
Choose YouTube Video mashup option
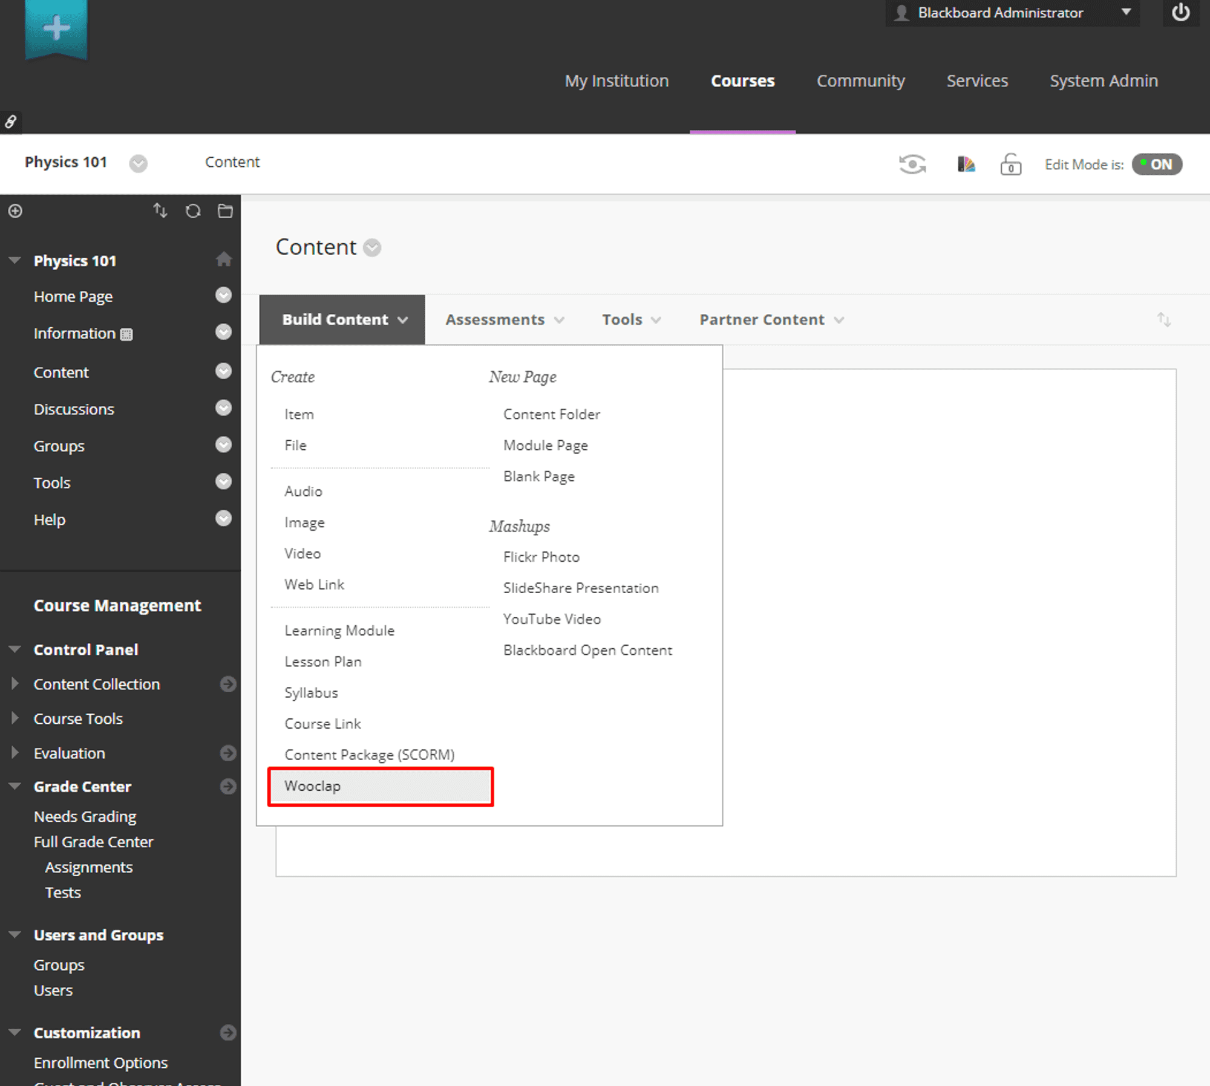coord(552,619)
